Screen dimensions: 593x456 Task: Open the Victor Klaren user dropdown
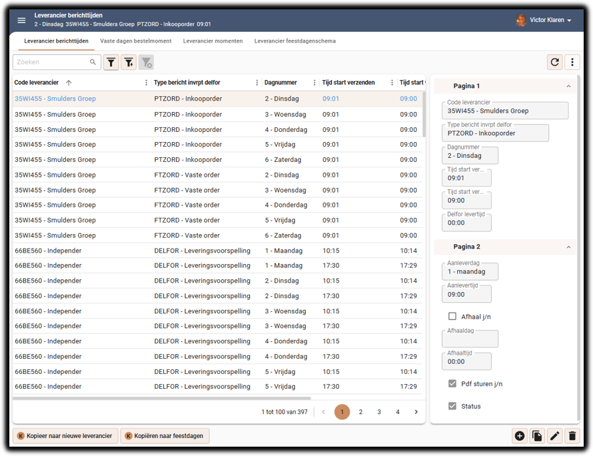click(544, 21)
